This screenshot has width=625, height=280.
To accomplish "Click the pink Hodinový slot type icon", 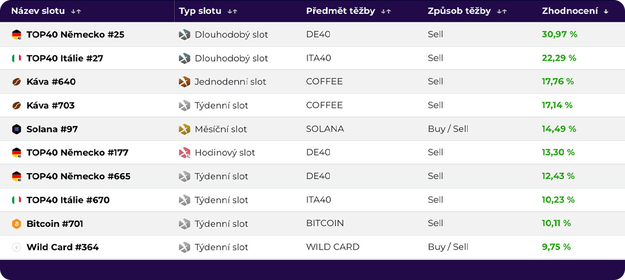I will (x=184, y=153).
